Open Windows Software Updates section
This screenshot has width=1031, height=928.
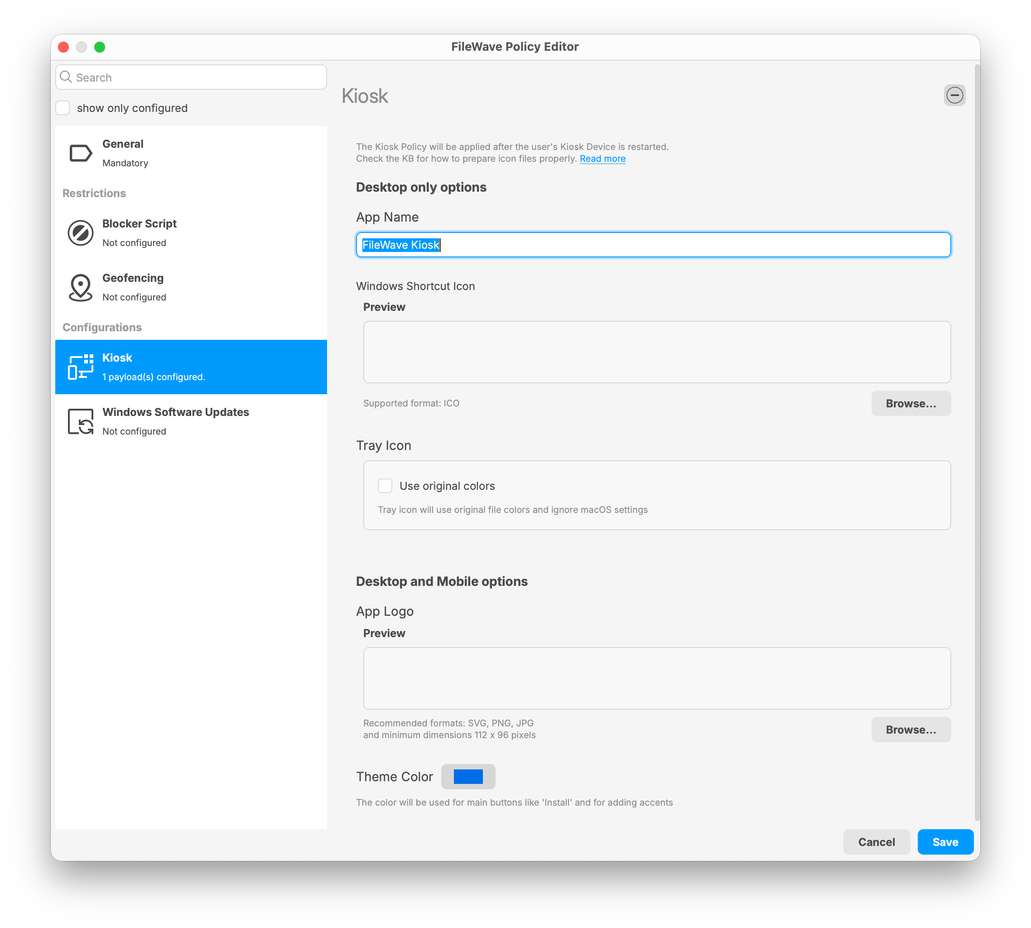coord(191,422)
